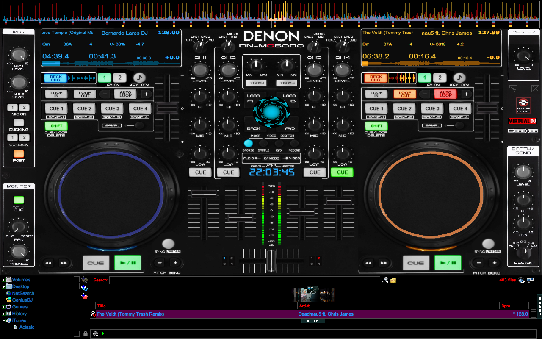Click the padlock icon near bottom-left checkbox

86,333
